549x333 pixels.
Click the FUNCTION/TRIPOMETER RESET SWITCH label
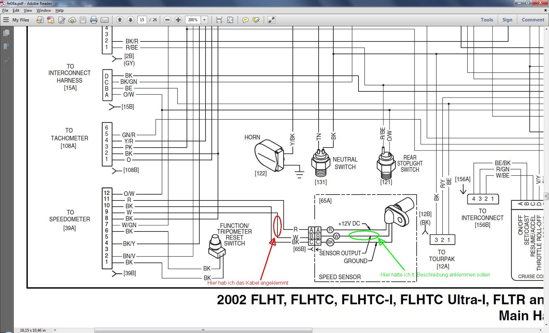point(234,234)
